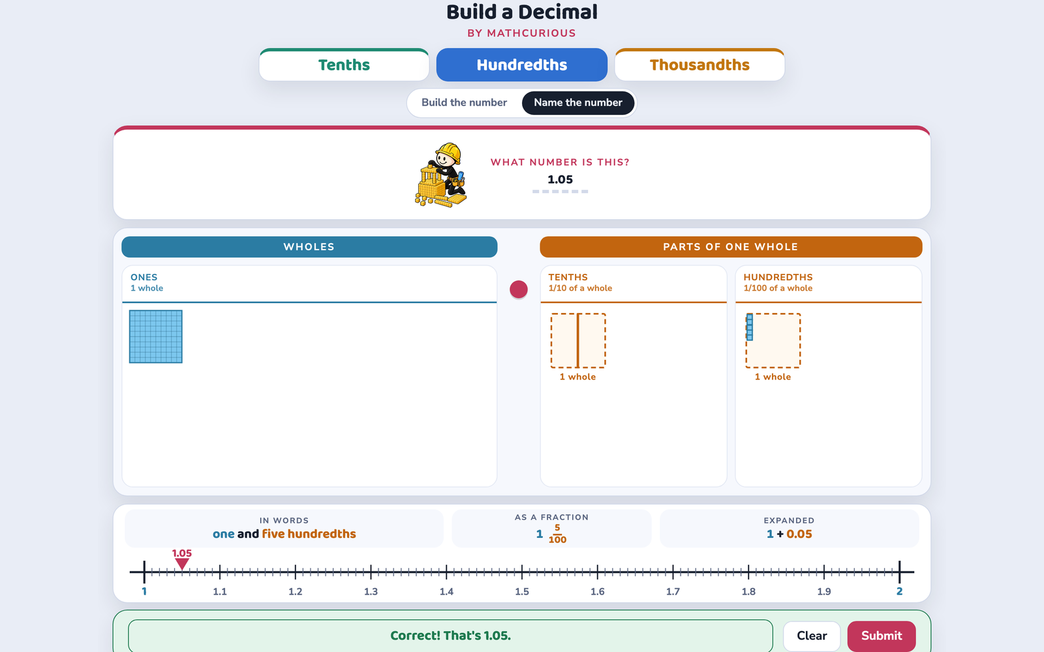Screen dimensions: 1044x652
Task: Click the blue ones whole block
Action: pyautogui.click(x=156, y=336)
